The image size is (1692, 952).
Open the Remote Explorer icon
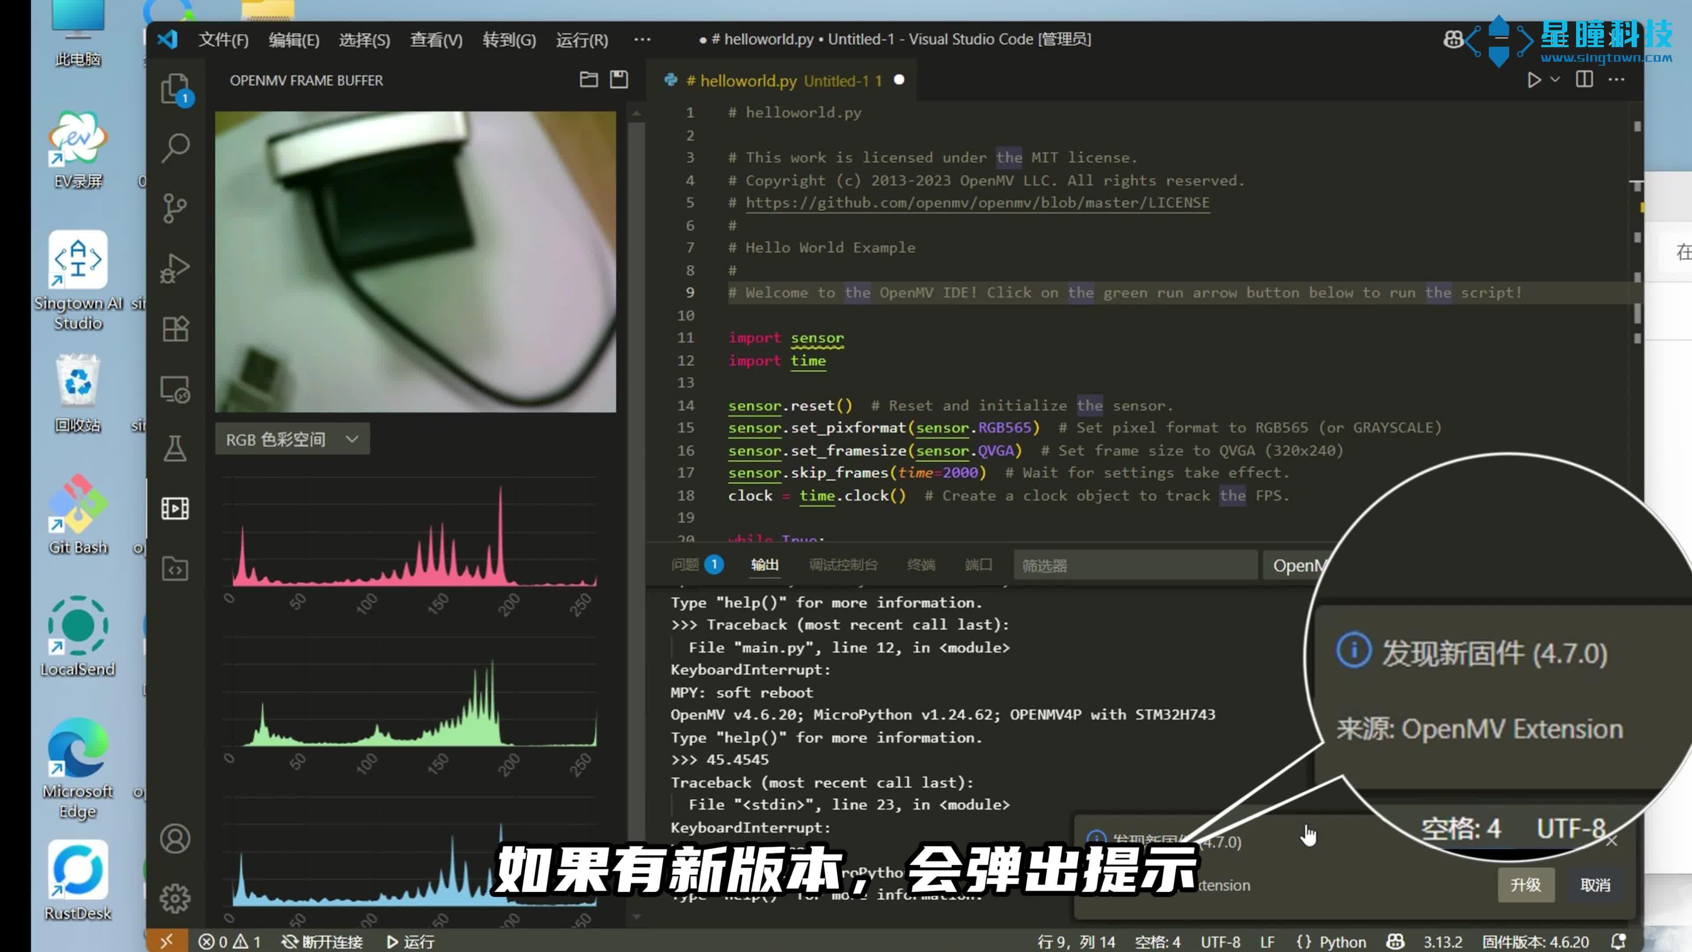coord(174,389)
